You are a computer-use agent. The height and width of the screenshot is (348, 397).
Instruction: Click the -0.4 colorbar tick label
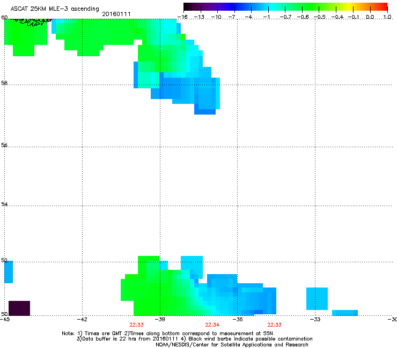(337, 17)
